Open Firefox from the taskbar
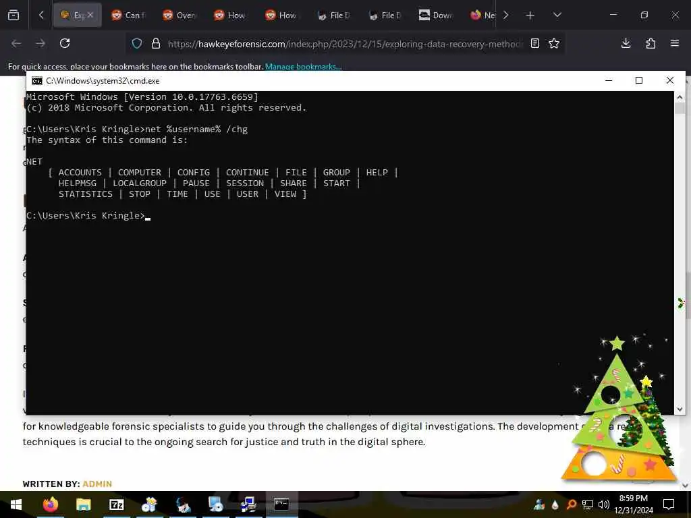The image size is (691, 518). [x=50, y=505]
